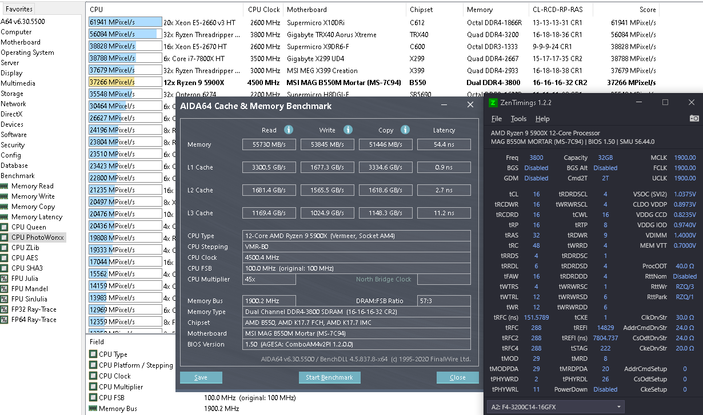Maximize the ZenTimings window

pos(665,102)
